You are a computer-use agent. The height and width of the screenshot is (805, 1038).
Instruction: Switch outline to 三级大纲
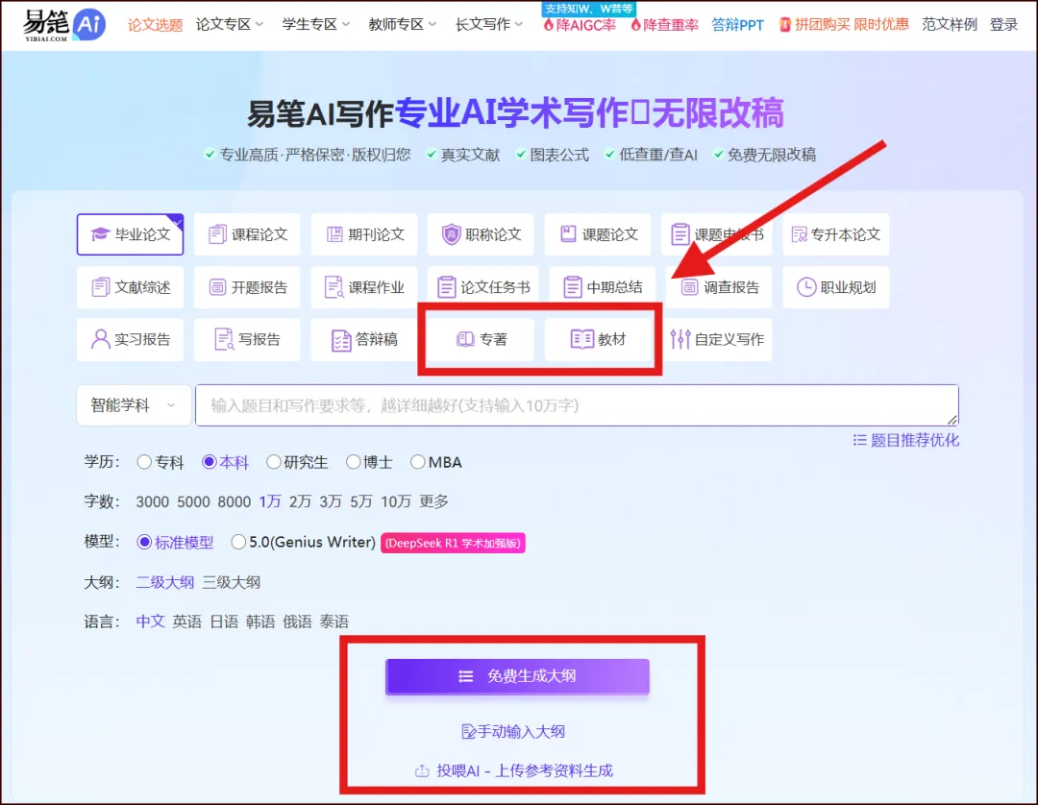(x=231, y=582)
